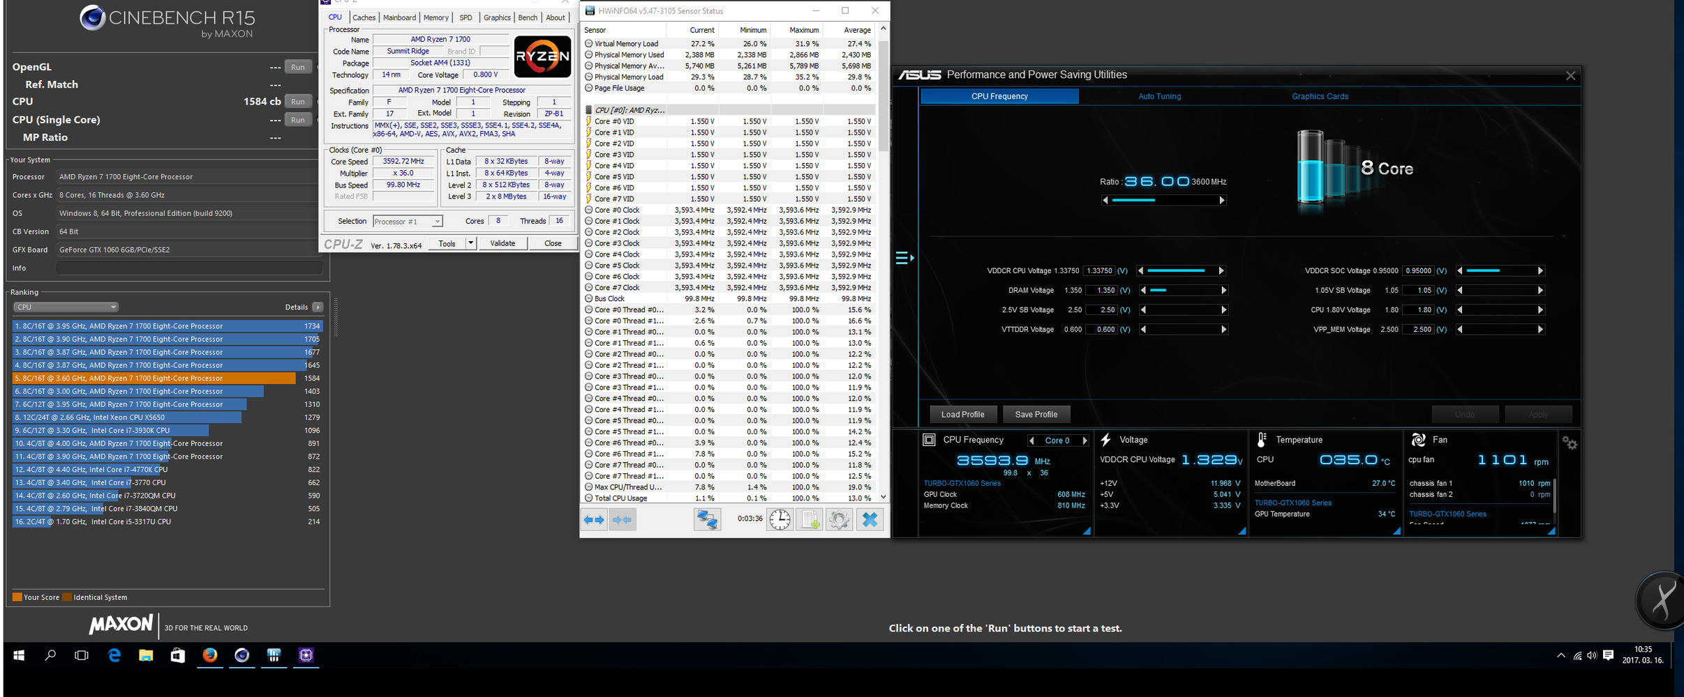Click ASUS Load Profile button

click(x=963, y=414)
